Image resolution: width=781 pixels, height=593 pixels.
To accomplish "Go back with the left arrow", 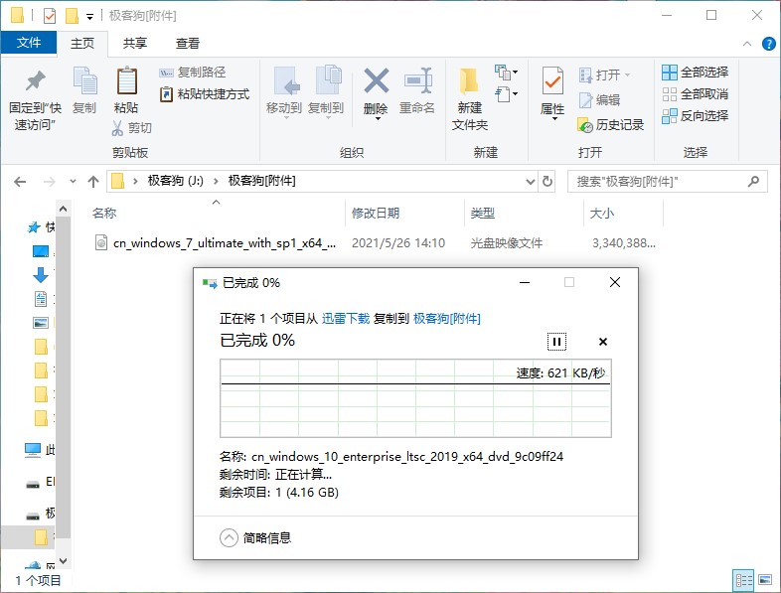I will [20, 182].
